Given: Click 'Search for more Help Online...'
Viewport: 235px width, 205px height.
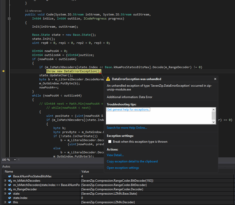Looking at the screenshot, I should [127, 128].
